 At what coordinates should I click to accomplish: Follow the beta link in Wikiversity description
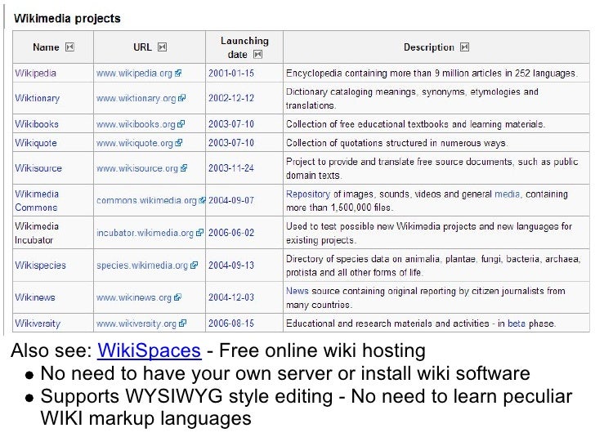click(517, 323)
